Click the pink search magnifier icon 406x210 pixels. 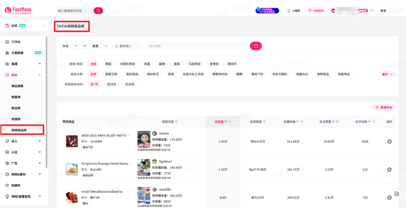256,46
